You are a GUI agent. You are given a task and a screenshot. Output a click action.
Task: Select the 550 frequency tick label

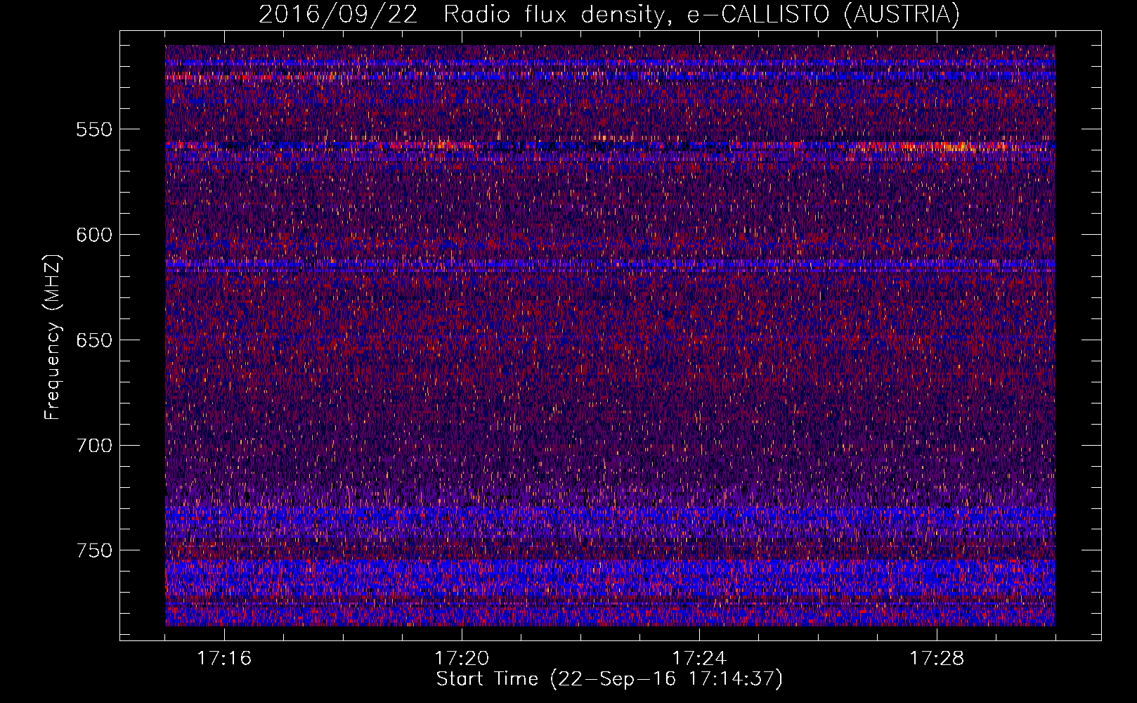93,129
